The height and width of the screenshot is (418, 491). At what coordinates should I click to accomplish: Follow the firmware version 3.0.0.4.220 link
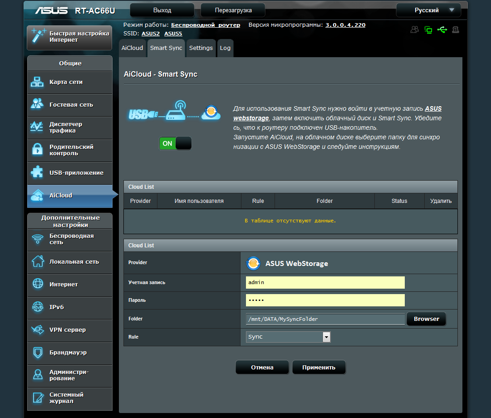coord(345,25)
